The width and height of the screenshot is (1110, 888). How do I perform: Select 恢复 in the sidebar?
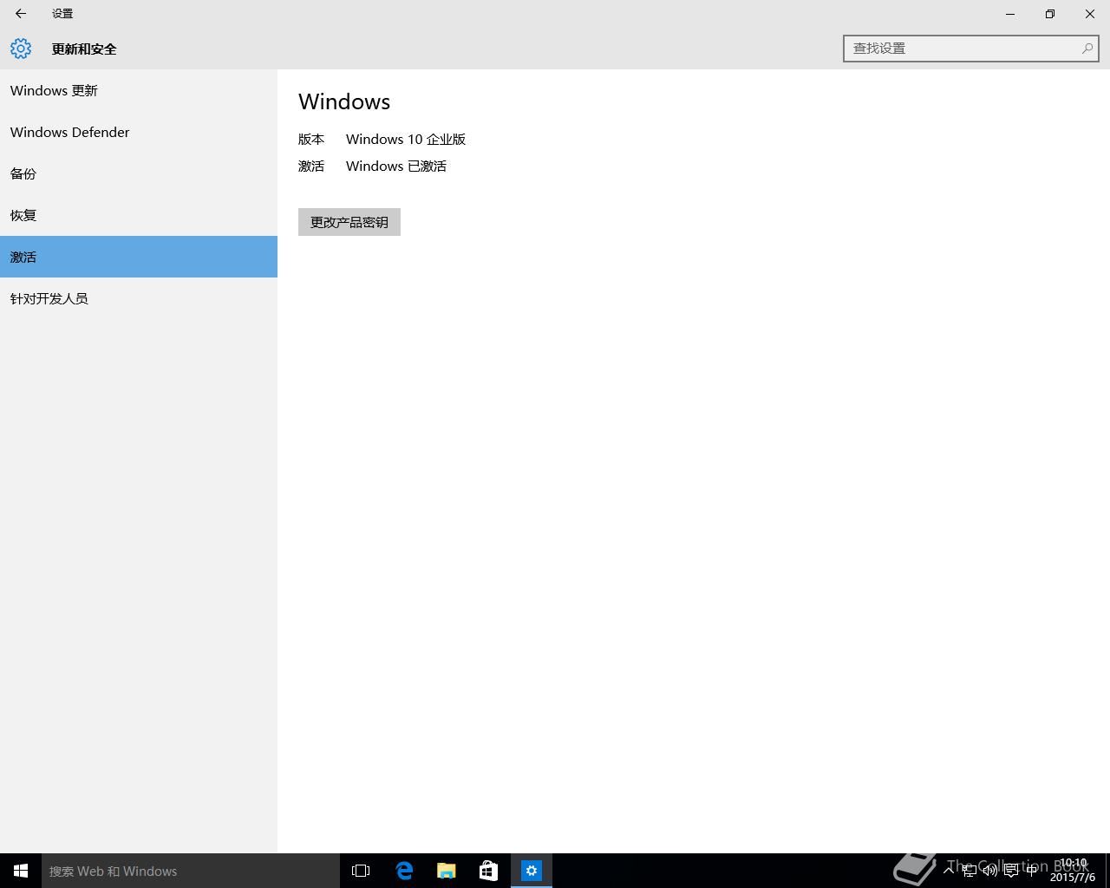tap(139, 215)
